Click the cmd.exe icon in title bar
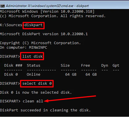This screenshot has width=129, height=117. 2,6
